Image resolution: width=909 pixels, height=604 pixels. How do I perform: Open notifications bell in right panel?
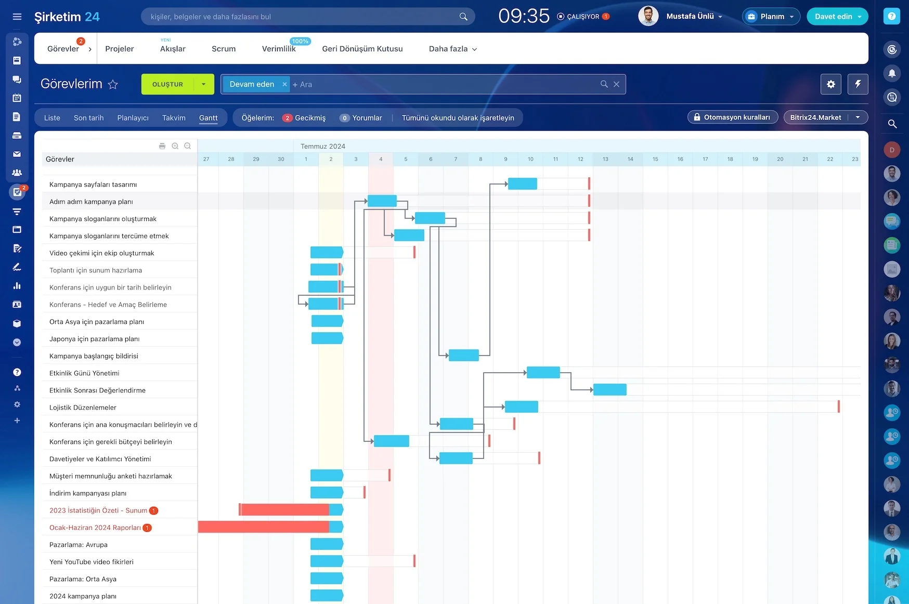point(892,73)
